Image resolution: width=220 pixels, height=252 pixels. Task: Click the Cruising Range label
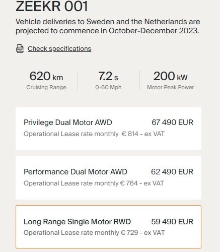46,87
